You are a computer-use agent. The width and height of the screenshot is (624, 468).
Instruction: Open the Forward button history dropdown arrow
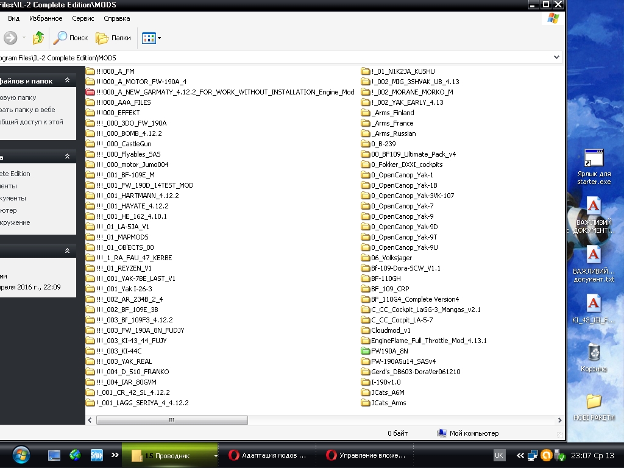click(x=24, y=38)
